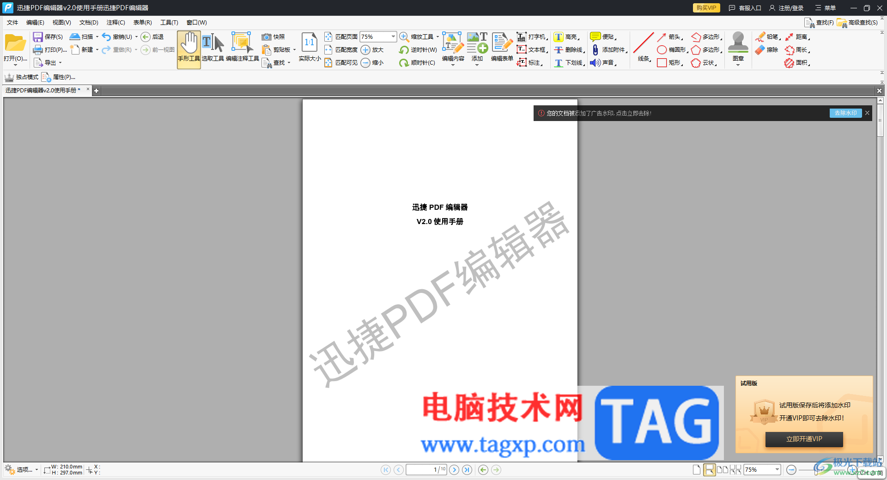Screen dimensions: 887x480
Task: Go to the next page arrow
Action: pyautogui.click(x=454, y=470)
